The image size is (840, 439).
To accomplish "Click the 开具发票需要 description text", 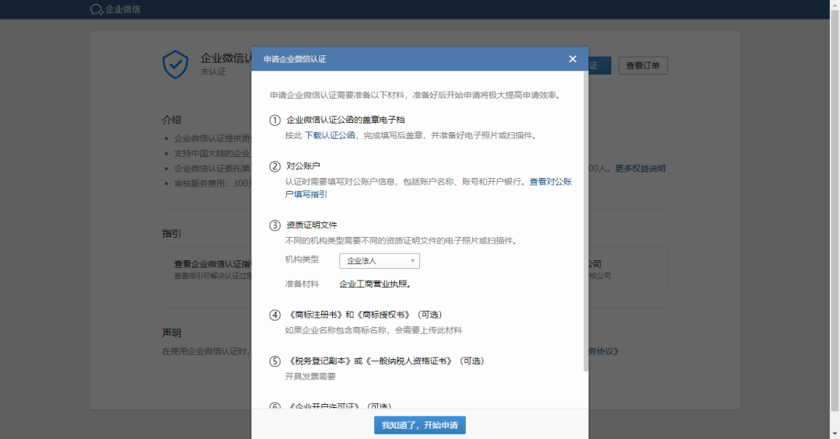I will 310,376.
